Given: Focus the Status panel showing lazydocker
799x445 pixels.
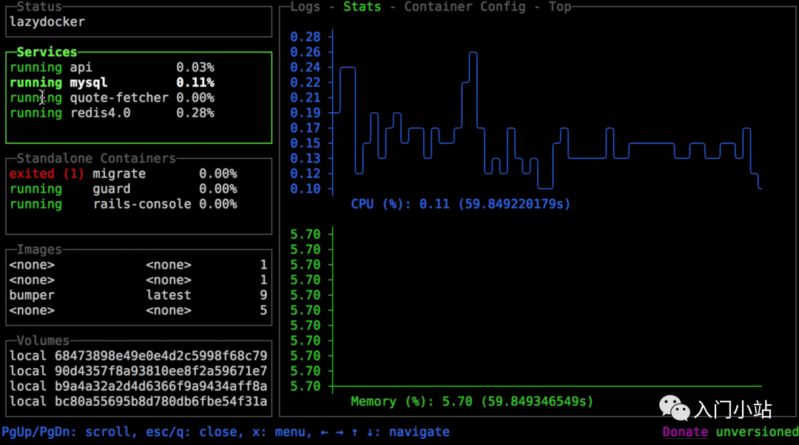Looking at the screenshot, I should (138, 22).
